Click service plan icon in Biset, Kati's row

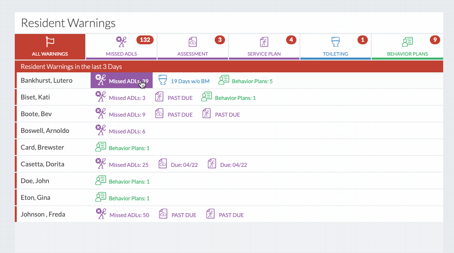point(160,97)
